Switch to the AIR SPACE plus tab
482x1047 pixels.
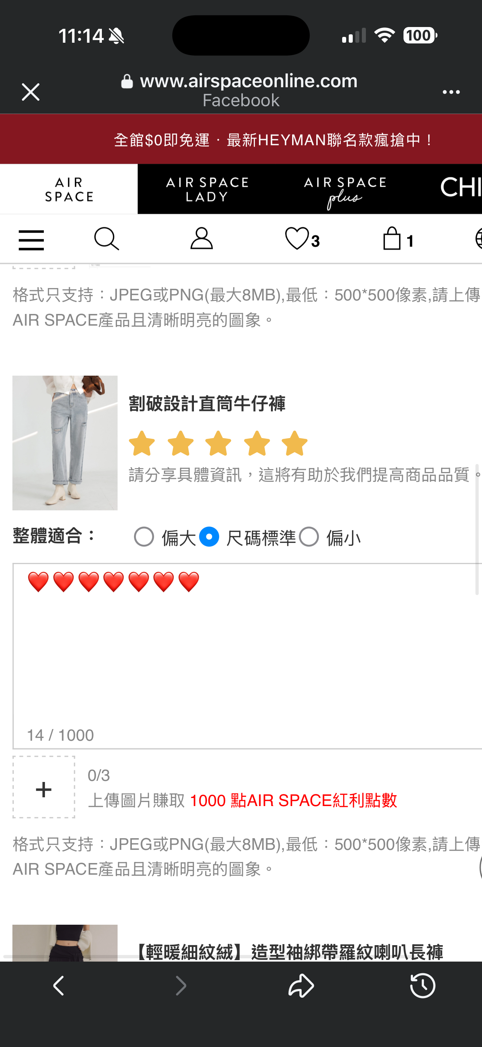coord(345,189)
